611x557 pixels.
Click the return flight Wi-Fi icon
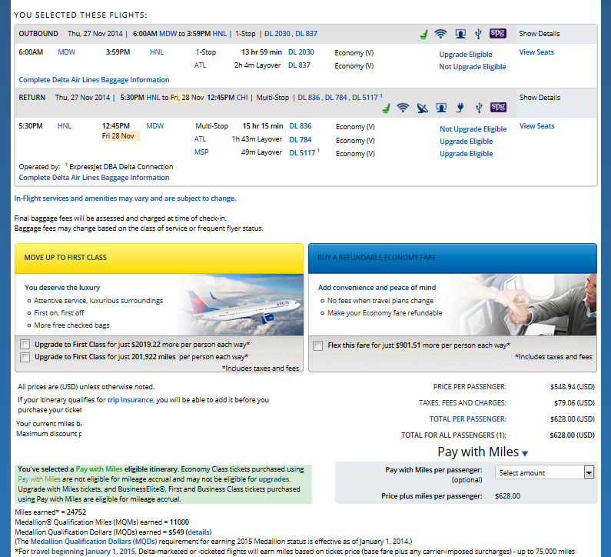[x=403, y=108]
